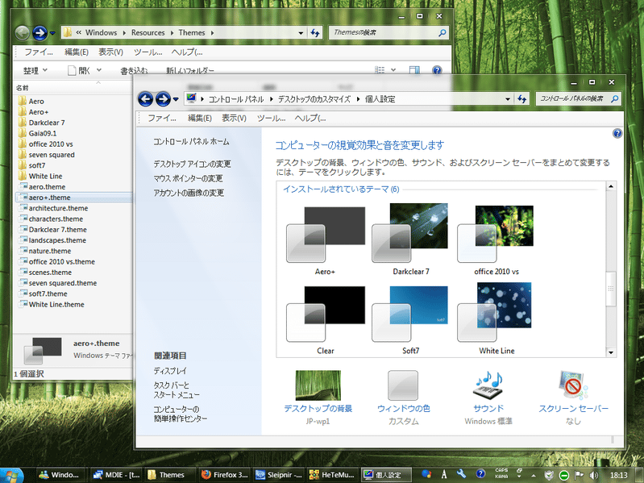Open the 表示(V) menu in the Themes window
Image resolution: width=644 pixels, height=483 pixels.
click(x=110, y=52)
